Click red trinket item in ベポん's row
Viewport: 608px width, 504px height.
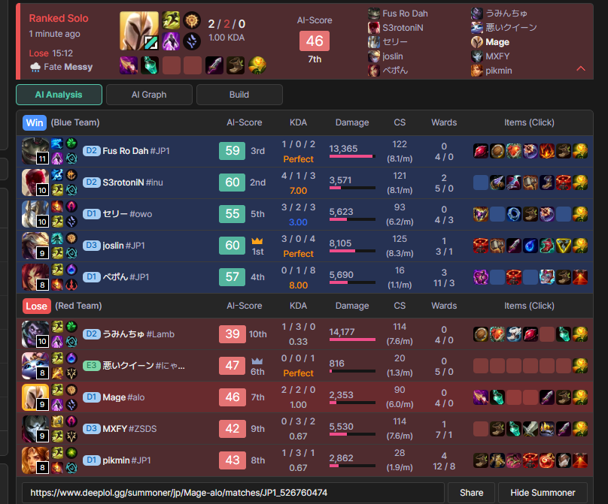pyautogui.click(x=580, y=277)
